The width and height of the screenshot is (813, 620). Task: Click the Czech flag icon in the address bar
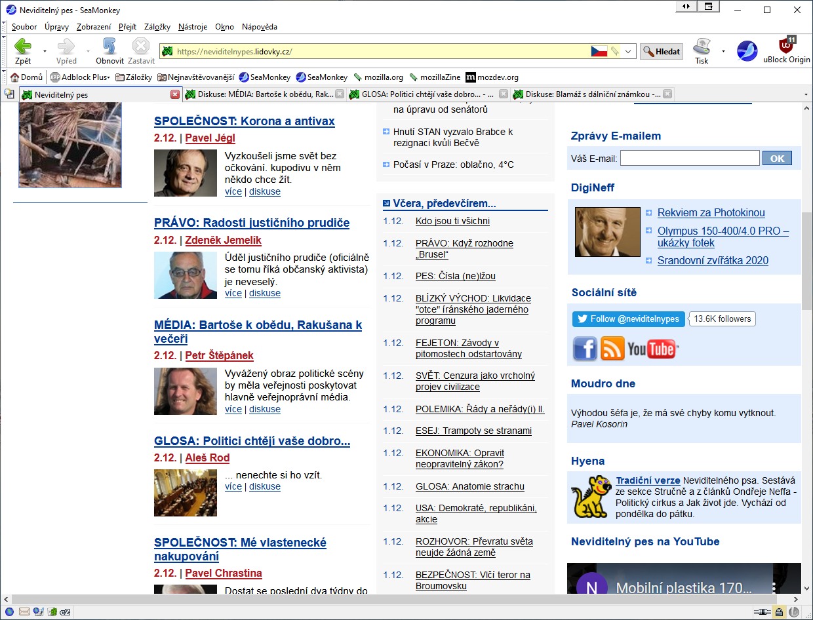[599, 51]
